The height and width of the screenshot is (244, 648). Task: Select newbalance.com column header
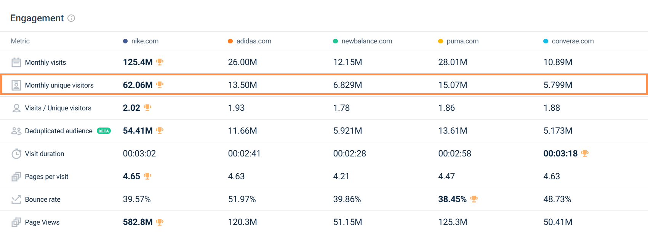pos(367,41)
